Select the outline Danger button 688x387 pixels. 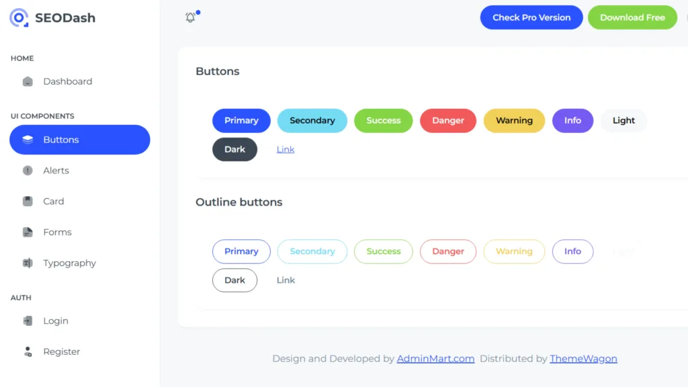[447, 251]
